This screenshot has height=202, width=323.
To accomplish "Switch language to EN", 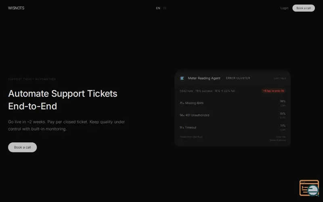I will tap(158, 8).
